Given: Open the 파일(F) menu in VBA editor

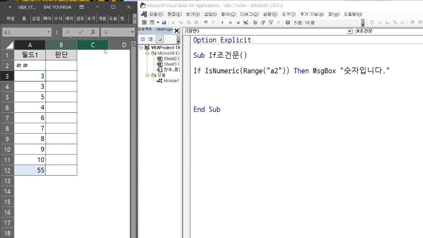Looking at the screenshot, I should pos(156,14).
